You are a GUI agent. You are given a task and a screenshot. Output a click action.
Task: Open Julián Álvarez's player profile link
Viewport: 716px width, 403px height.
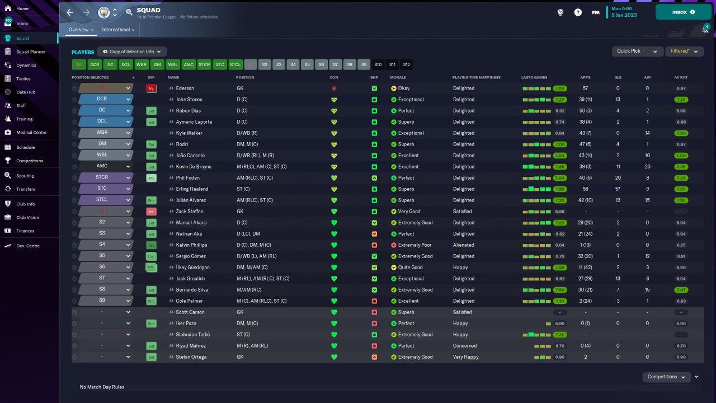(191, 200)
